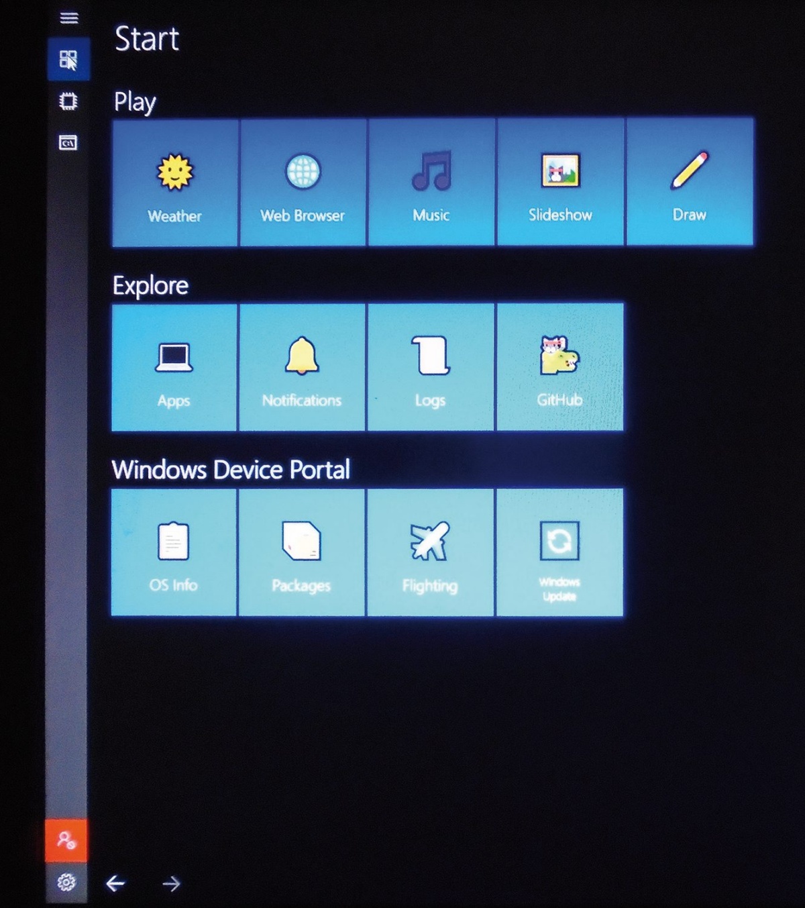
Task: Click the Explore section heading
Action: tap(150, 286)
